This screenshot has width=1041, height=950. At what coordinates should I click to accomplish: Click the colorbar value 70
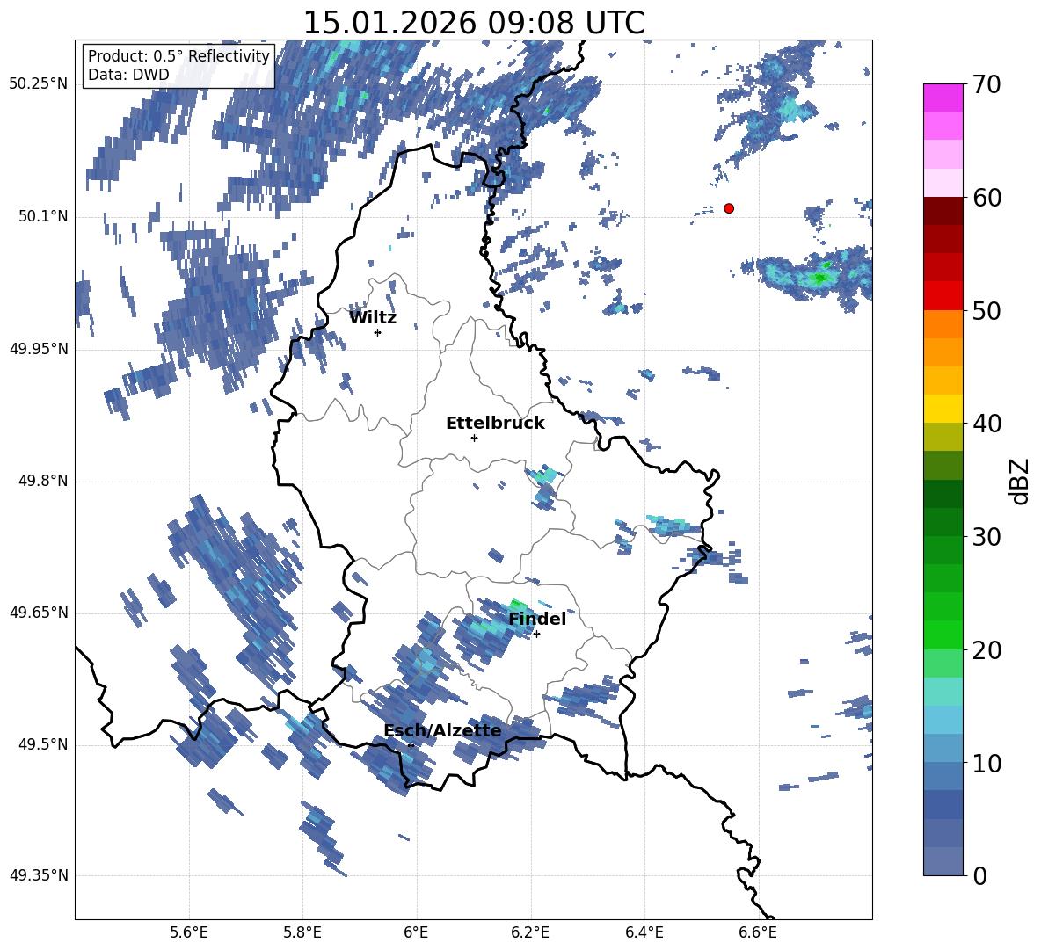tap(986, 85)
